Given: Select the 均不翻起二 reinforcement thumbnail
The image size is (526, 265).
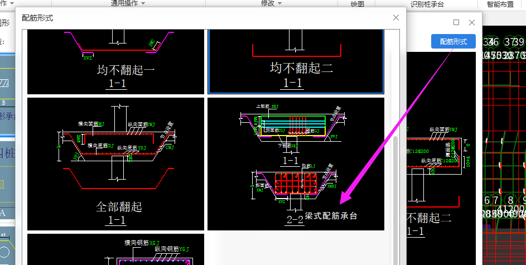Looking at the screenshot, I should pos(296,61).
